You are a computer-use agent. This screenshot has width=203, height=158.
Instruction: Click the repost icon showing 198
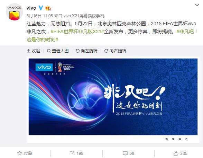tap(76, 153)
